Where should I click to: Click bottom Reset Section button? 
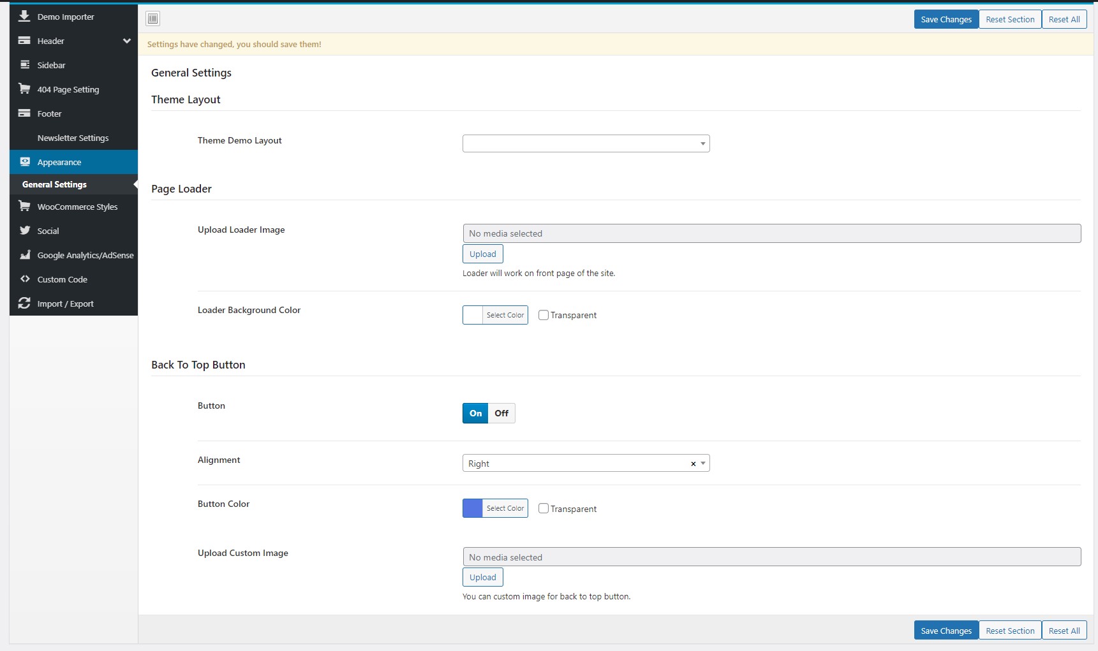click(x=1010, y=631)
